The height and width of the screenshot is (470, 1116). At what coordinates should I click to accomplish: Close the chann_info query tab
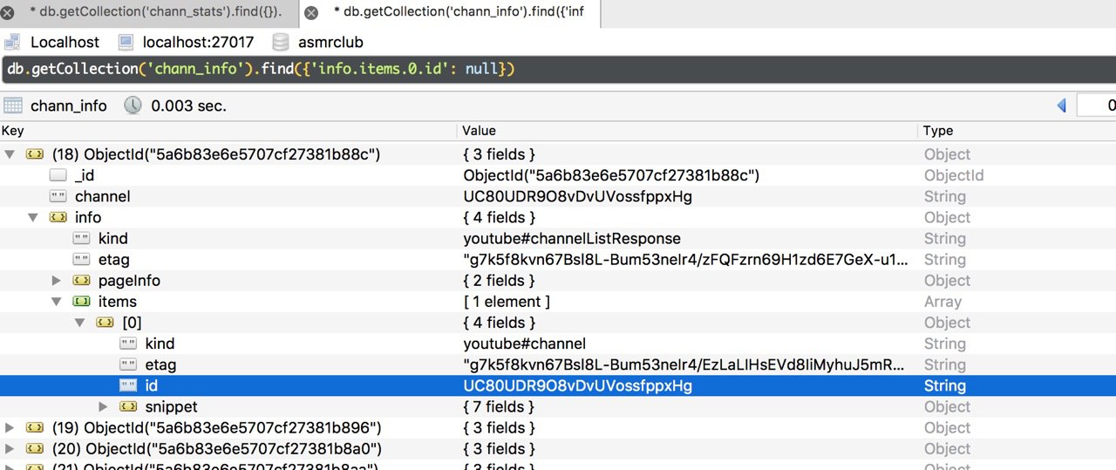click(310, 13)
